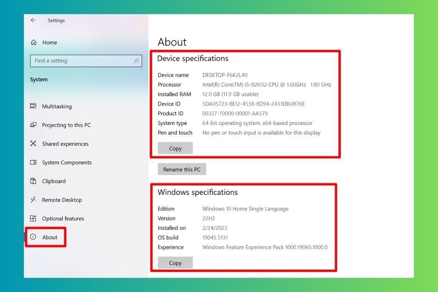Image resolution: width=438 pixels, height=292 pixels.
Task: Click Rename this PC
Action: point(181,169)
